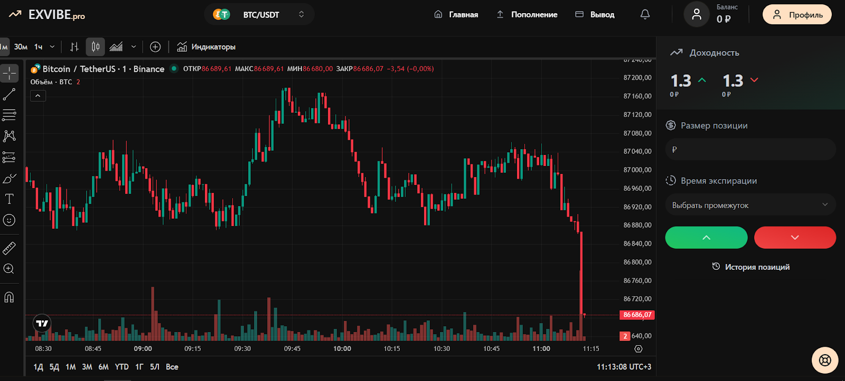Expand the expiration time dropdown

pyautogui.click(x=750, y=205)
